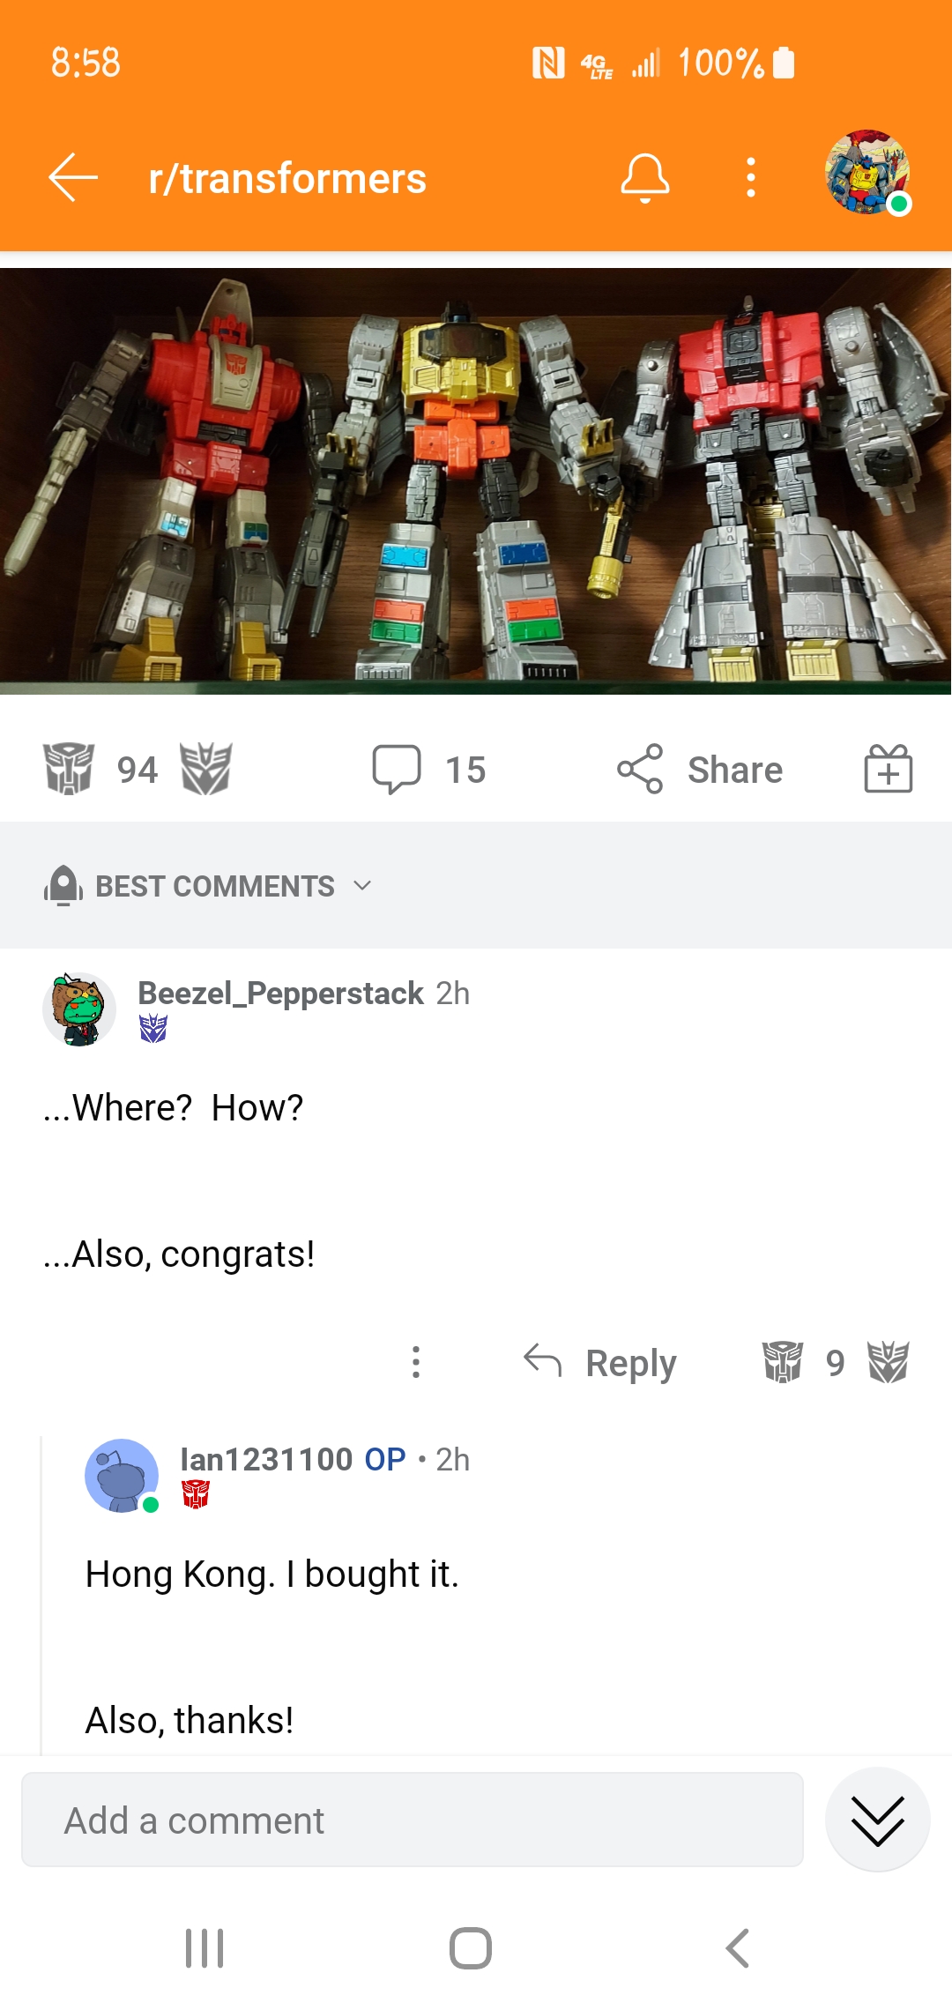The width and height of the screenshot is (952, 2010).
Task: Share this post
Action: 700,770
